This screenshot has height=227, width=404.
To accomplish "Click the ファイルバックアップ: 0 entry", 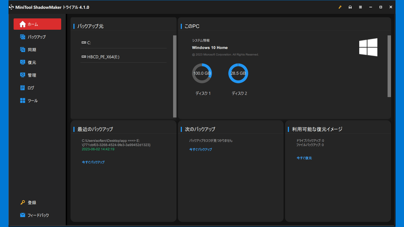I will click(x=310, y=145).
